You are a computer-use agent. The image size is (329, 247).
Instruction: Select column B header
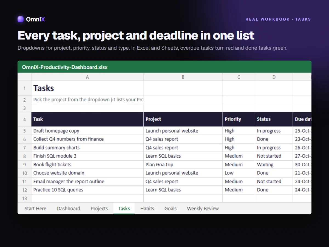[183, 77]
